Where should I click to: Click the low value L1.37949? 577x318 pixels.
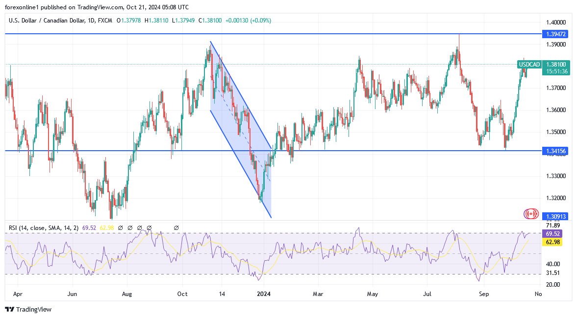click(x=183, y=21)
